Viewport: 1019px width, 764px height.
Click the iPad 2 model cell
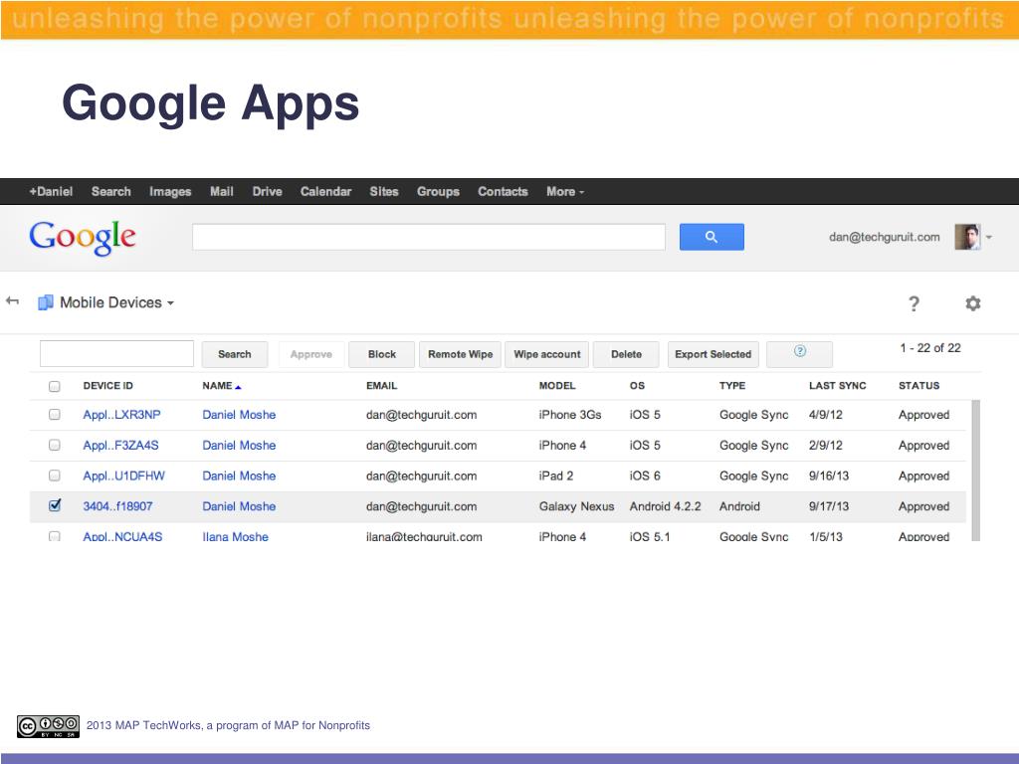coord(556,476)
